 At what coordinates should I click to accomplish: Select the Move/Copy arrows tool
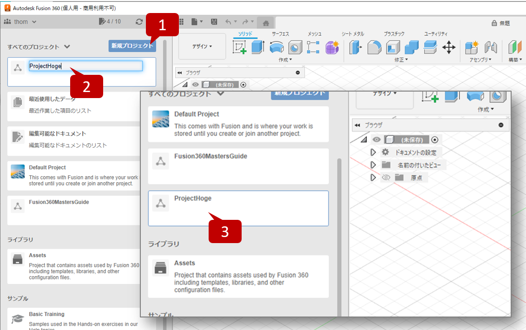click(x=449, y=47)
